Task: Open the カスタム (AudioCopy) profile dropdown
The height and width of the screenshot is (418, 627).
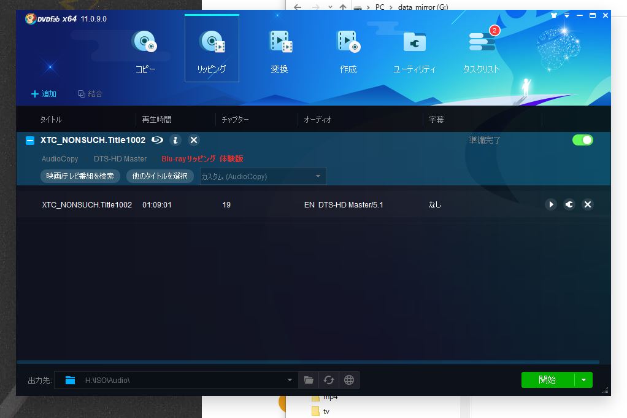Action: (263, 176)
